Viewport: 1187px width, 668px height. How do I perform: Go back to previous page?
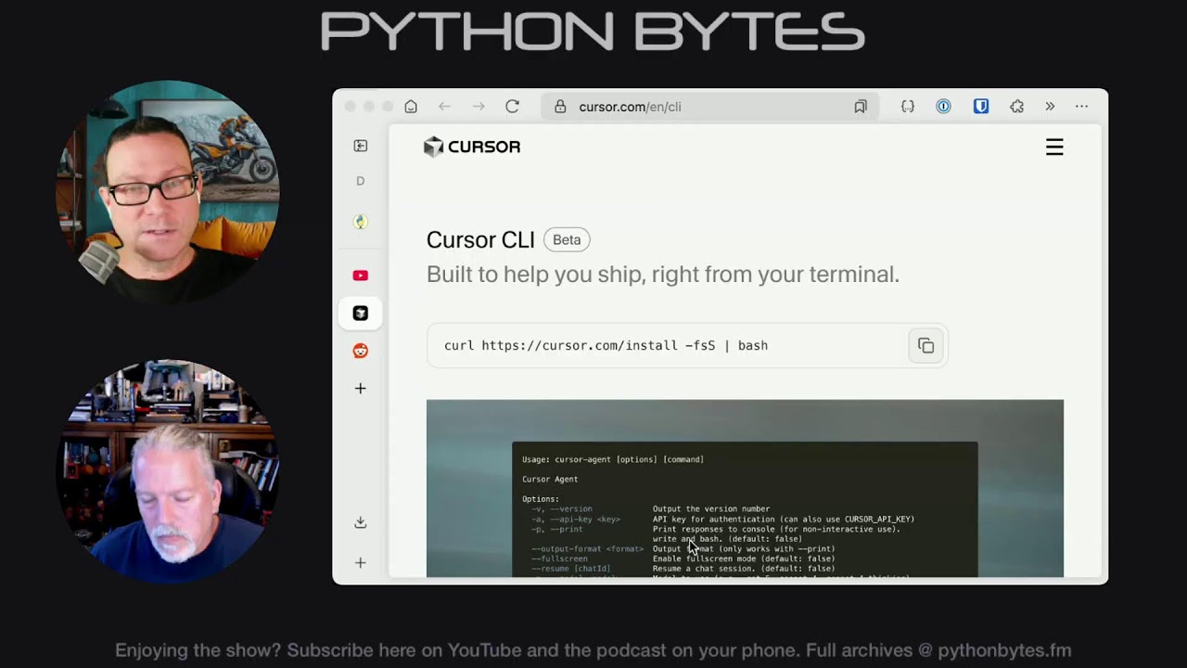click(x=444, y=107)
